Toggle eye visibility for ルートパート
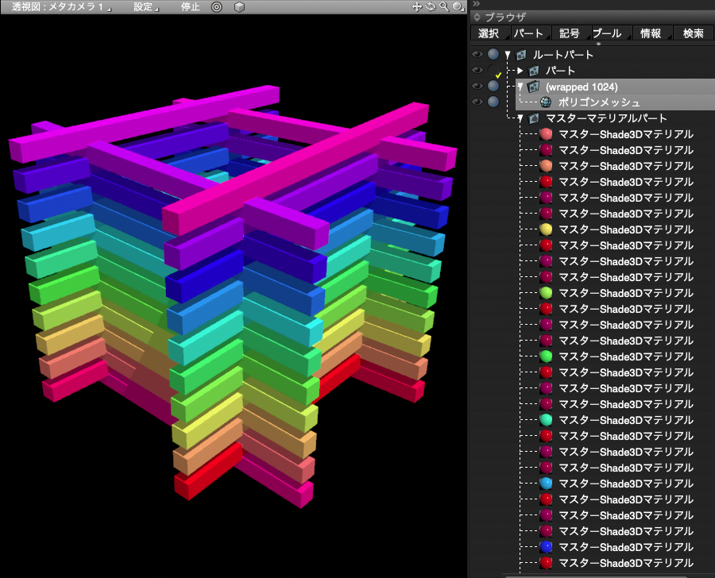 pyautogui.click(x=477, y=55)
